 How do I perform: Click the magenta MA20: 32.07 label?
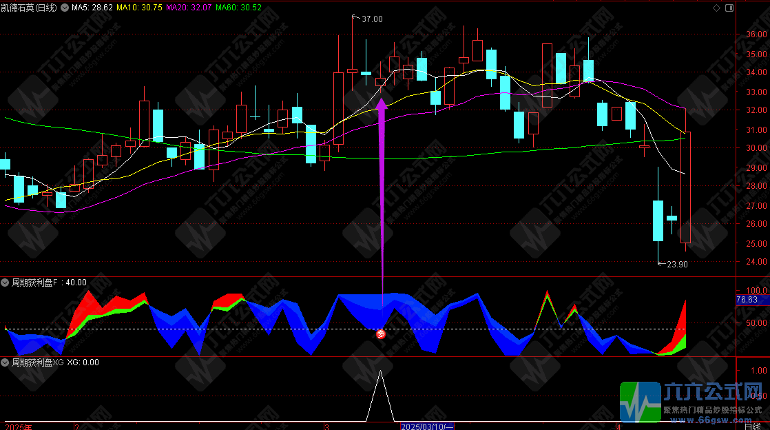point(189,8)
